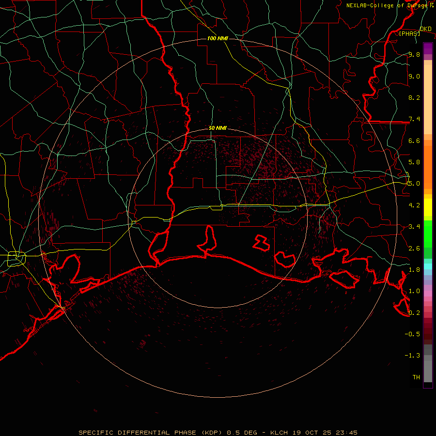Click the 50 NMI range ring label
The height and width of the screenshot is (436, 436).
218,128
